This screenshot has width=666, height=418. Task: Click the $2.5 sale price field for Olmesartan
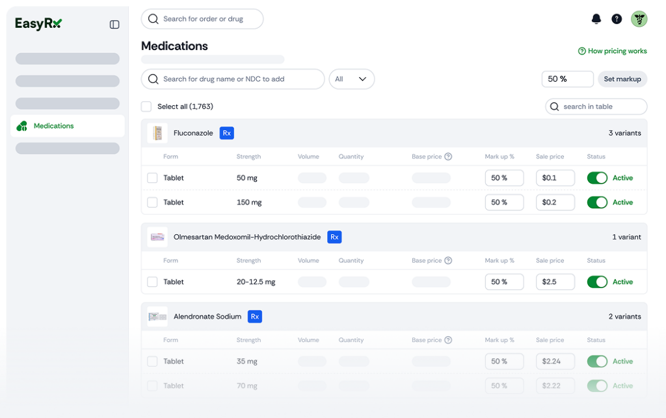click(x=555, y=282)
